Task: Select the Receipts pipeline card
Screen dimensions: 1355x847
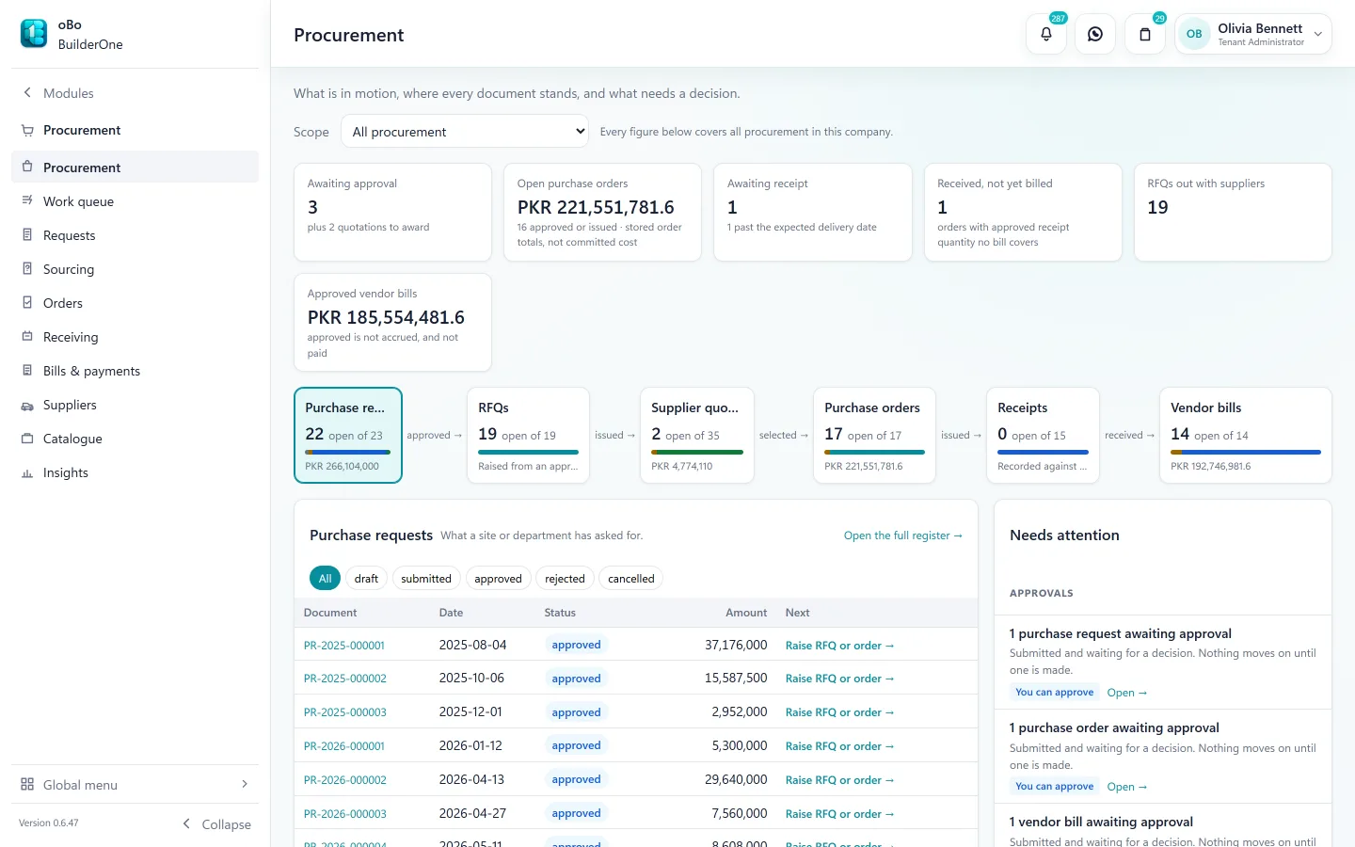Action: (x=1043, y=435)
